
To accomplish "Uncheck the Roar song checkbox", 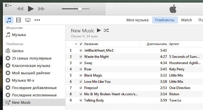I will (81, 69).
